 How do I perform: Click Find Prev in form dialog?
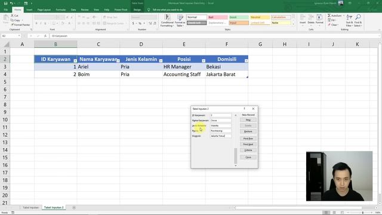coord(248,139)
